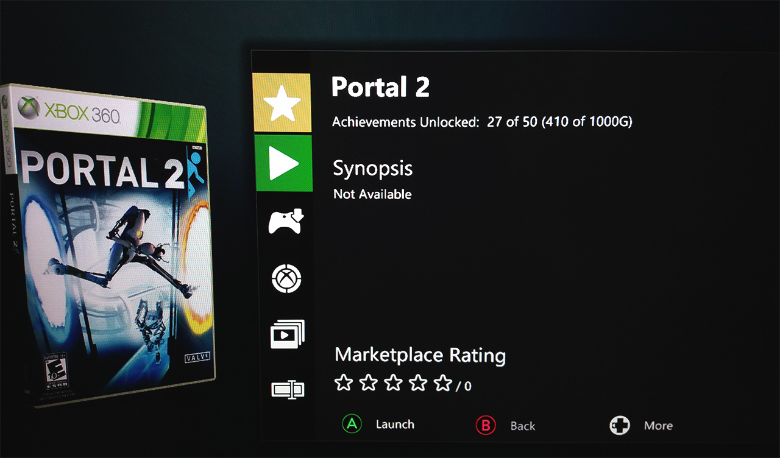Screen dimensions: 780x458
Task: Click the 'Portal 2' title heading
Action: (x=380, y=88)
